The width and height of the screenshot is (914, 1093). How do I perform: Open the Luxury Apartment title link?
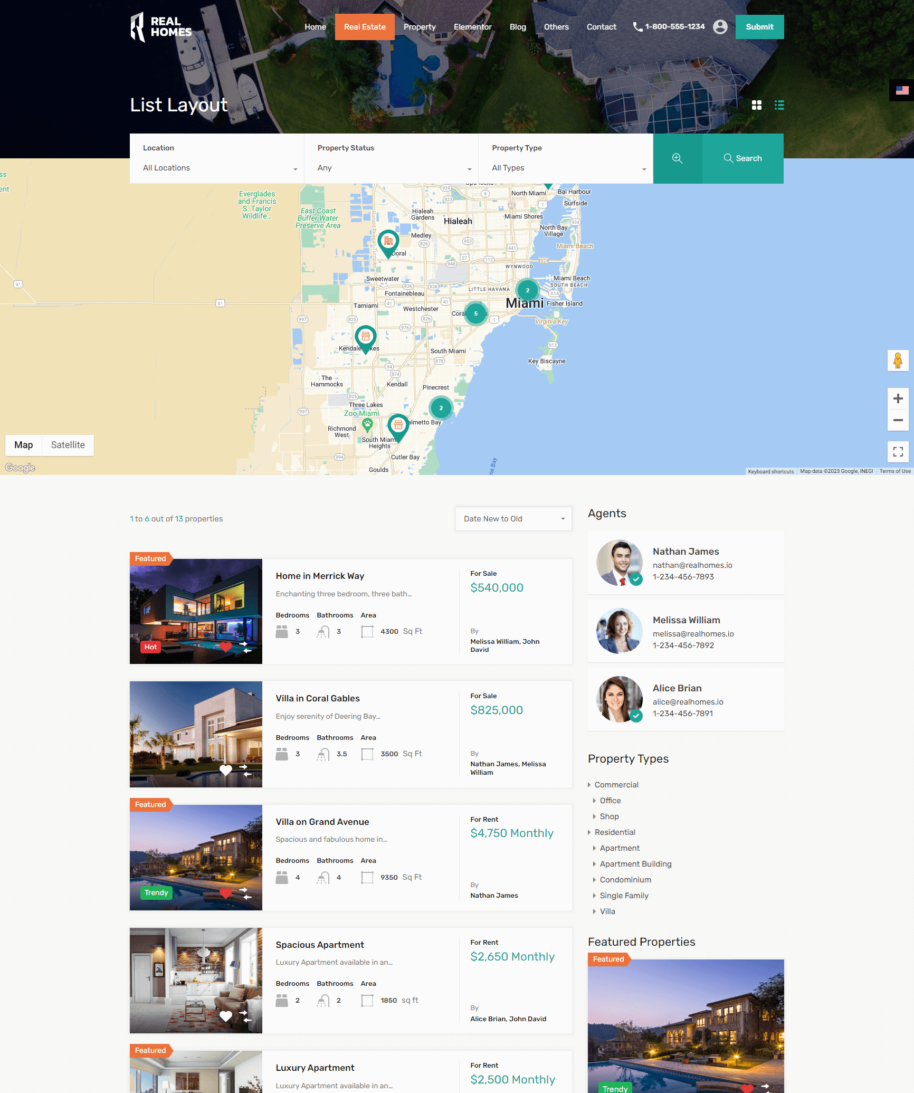coord(315,1068)
